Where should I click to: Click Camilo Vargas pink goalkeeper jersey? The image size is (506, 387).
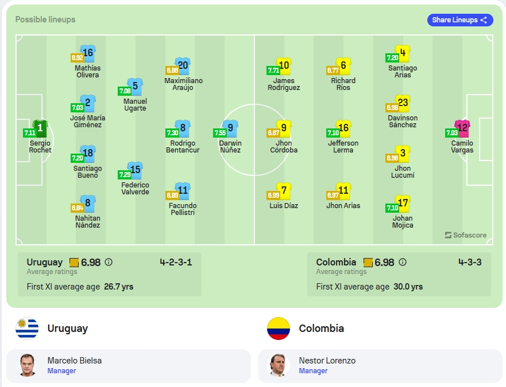(x=462, y=129)
